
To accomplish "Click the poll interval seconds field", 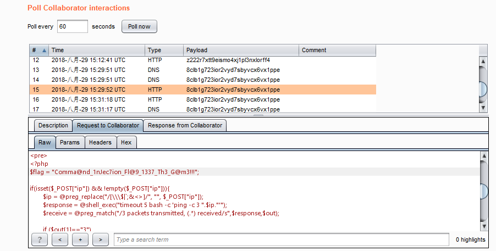I will point(72,26).
